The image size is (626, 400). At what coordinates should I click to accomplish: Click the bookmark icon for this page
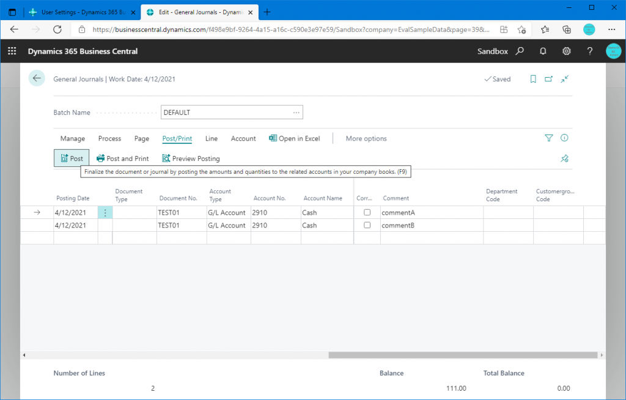pos(533,79)
